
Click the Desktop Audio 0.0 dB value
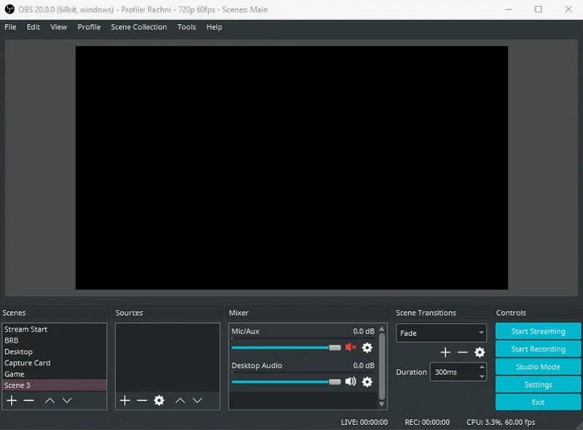pos(364,366)
